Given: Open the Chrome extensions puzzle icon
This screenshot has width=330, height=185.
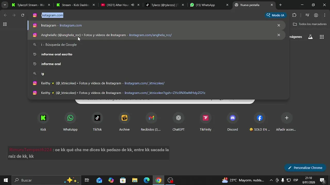Looking at the screenshot, I should (x=294, y=15).
